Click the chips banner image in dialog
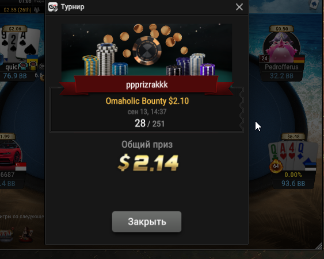This screenshot has height=259, width=324. (x=147, y=50)
